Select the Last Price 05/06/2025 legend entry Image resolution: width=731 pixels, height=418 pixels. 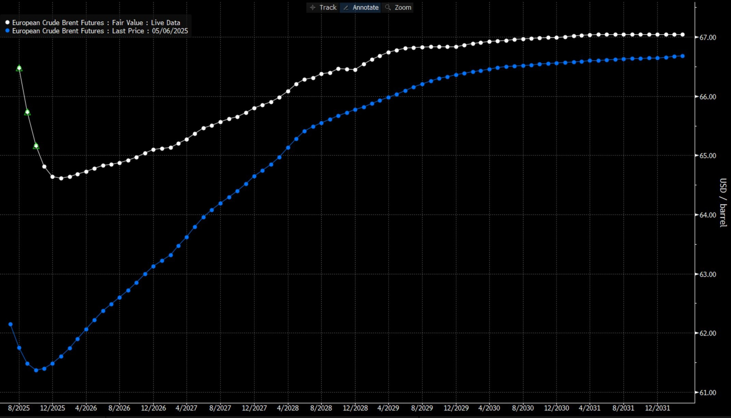point(100,31)
